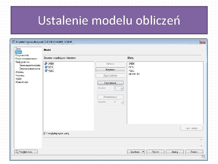Select WIEK in the Efekty list

(x=131, y=63)
